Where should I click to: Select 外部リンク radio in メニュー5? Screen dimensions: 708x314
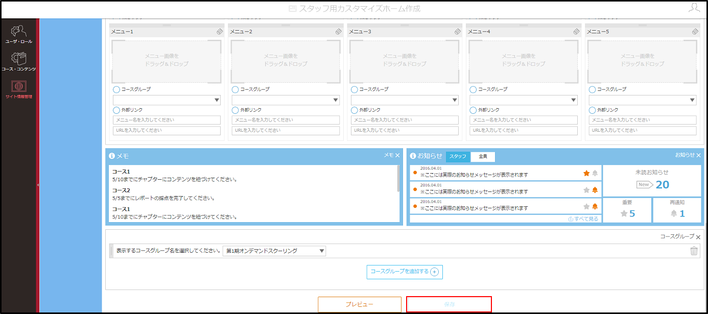[593, 110]
